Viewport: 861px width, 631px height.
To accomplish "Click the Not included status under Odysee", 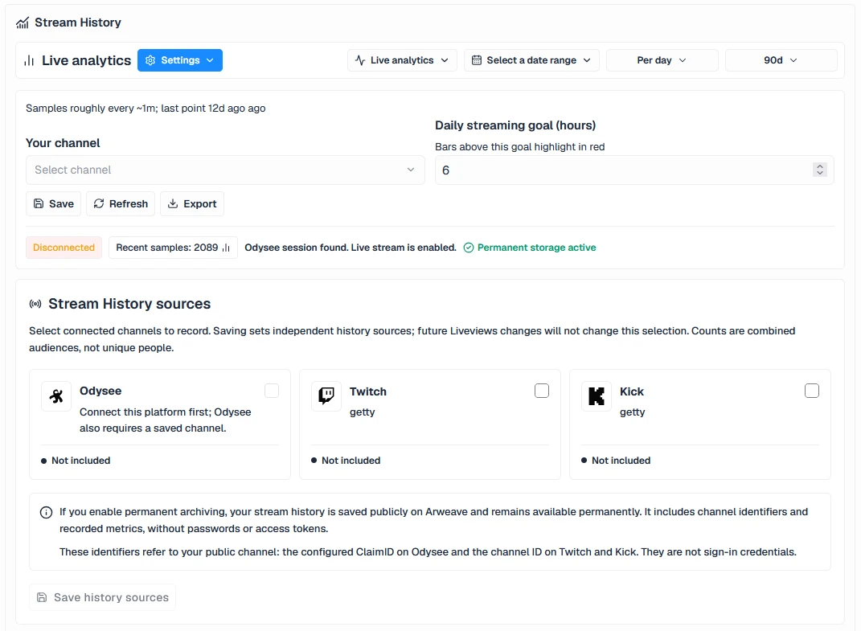I will coord(80,461).
